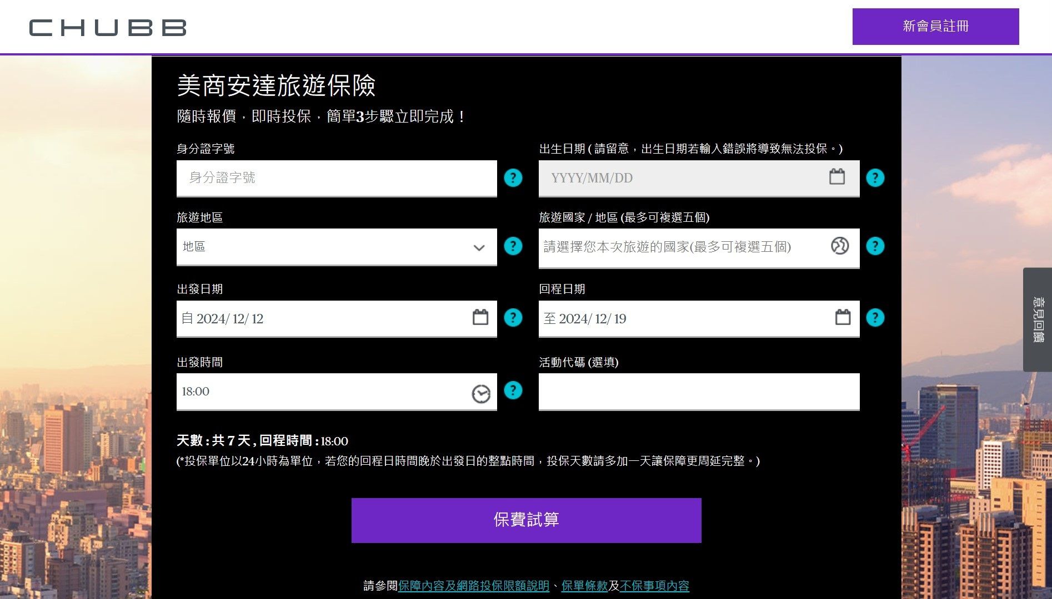Click the 新會員註冊 button
The height and width of the screenshot is (599, 1052).
coord(935,26)
